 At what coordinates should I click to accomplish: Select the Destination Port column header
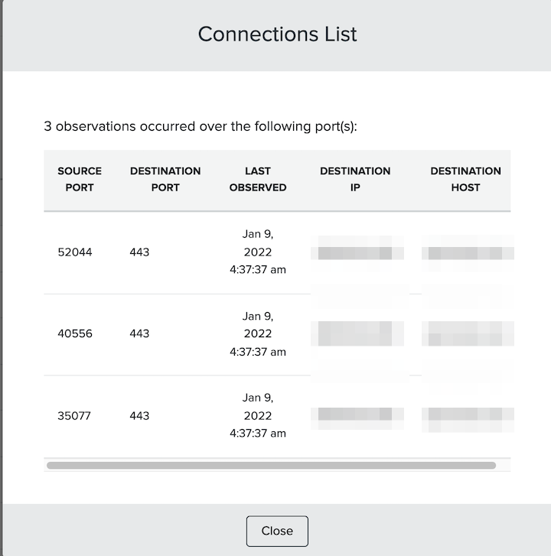coord(165,179)
